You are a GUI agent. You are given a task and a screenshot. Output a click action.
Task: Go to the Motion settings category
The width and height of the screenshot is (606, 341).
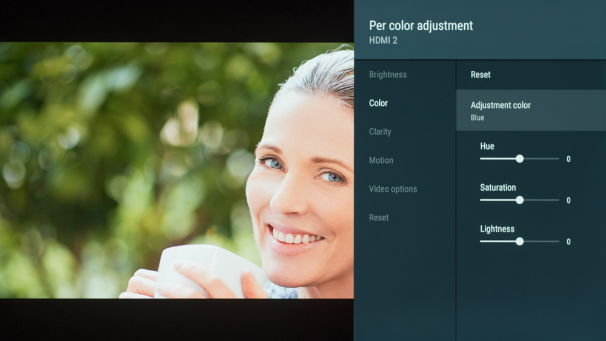click(381, 161)
